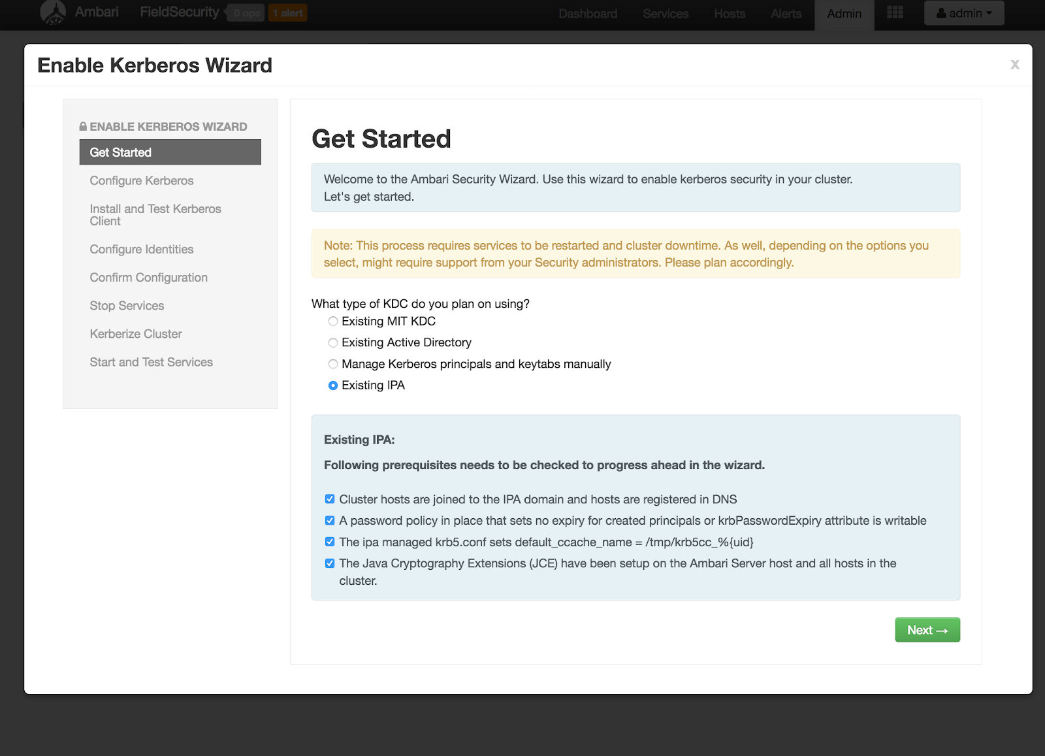Select Existing Active Directory option
The width and height of the screenshot is (1045, 756).
333,343
